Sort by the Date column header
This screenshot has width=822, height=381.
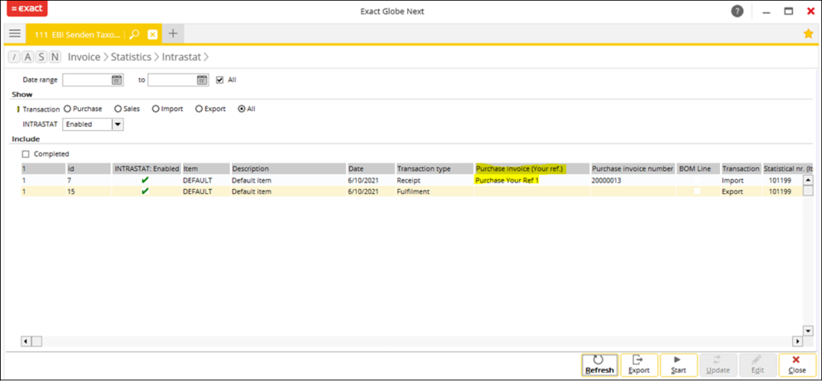[x=371, y=169]
